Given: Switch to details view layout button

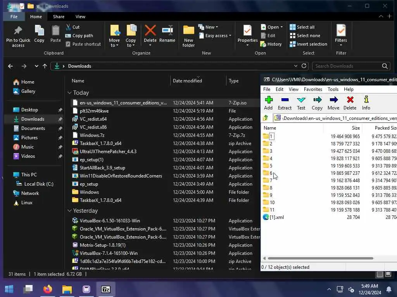Looking at the screenshot, I should pyautogui.click(x=380, y=274).
